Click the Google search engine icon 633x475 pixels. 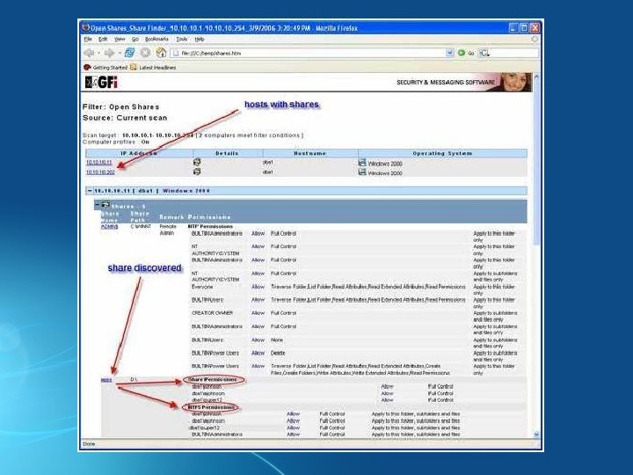[484, 53]
